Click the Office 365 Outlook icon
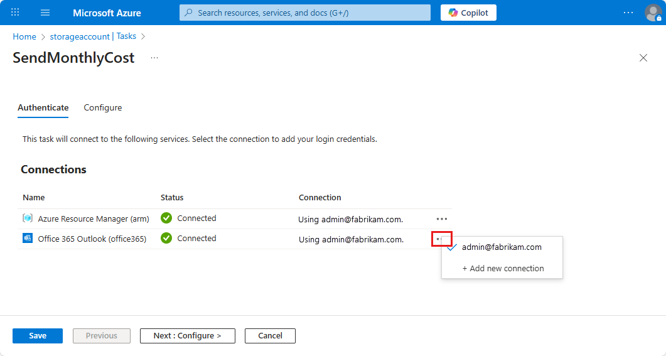 point(28,239)
